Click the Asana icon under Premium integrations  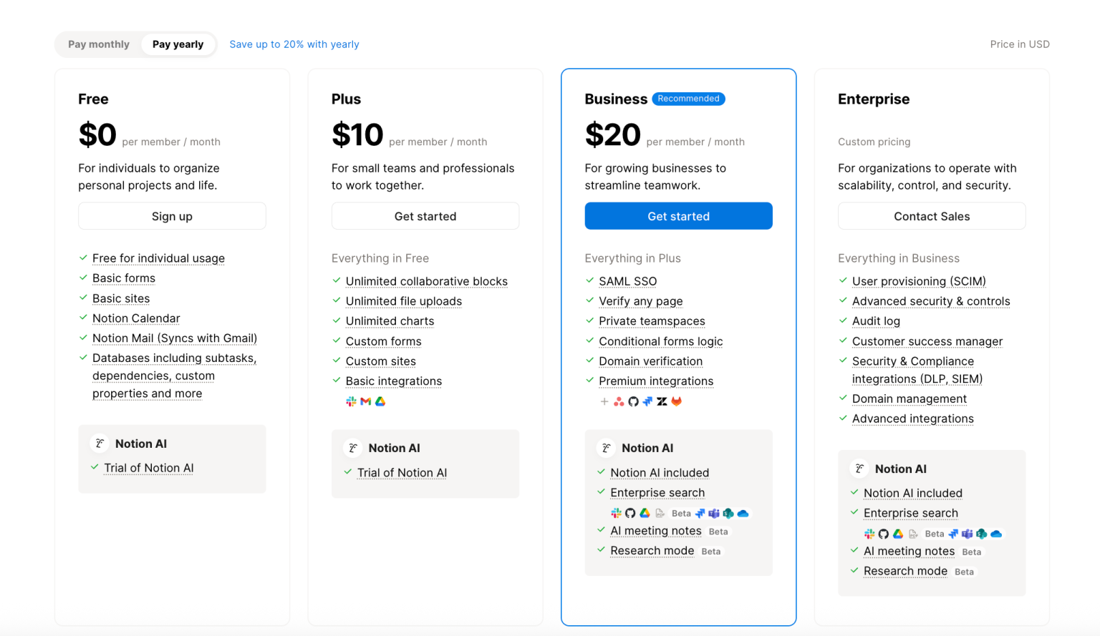coord(619,401)
